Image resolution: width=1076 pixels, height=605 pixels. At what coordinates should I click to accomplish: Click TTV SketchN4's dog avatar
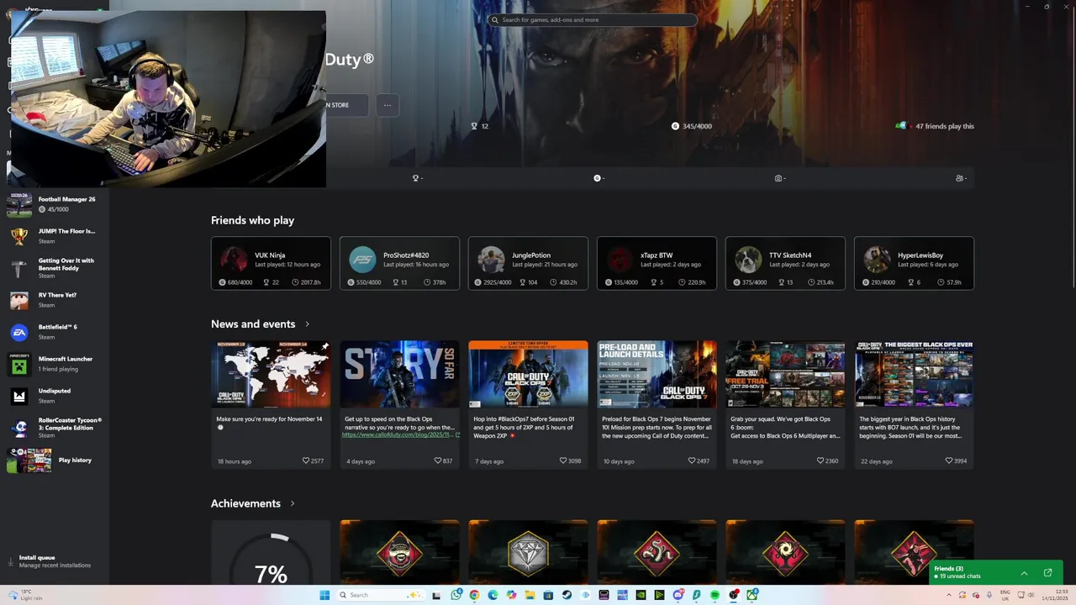coord(748,260)
